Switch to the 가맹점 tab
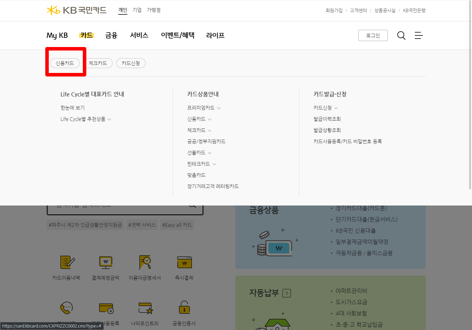 tap(154, 10)
